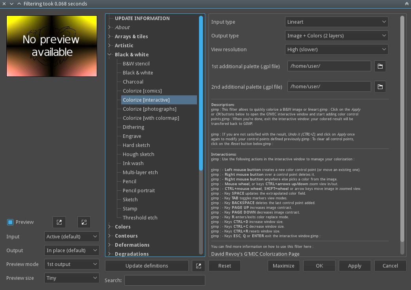The height and width of the screenshot is (290, 411).
Task: Click inside the Search field
Action: (165, 280)
